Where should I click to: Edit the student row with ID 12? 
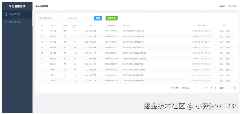[x=221, y=48]
